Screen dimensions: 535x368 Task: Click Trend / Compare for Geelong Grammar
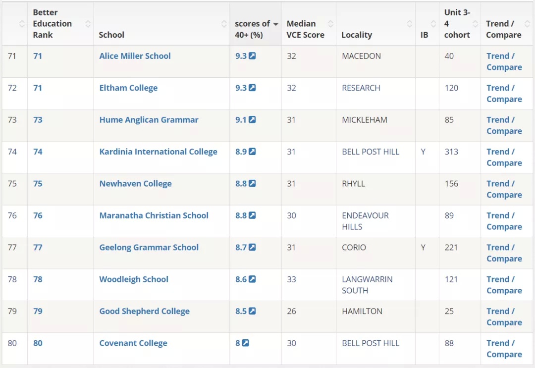click(x=504, y=253)
